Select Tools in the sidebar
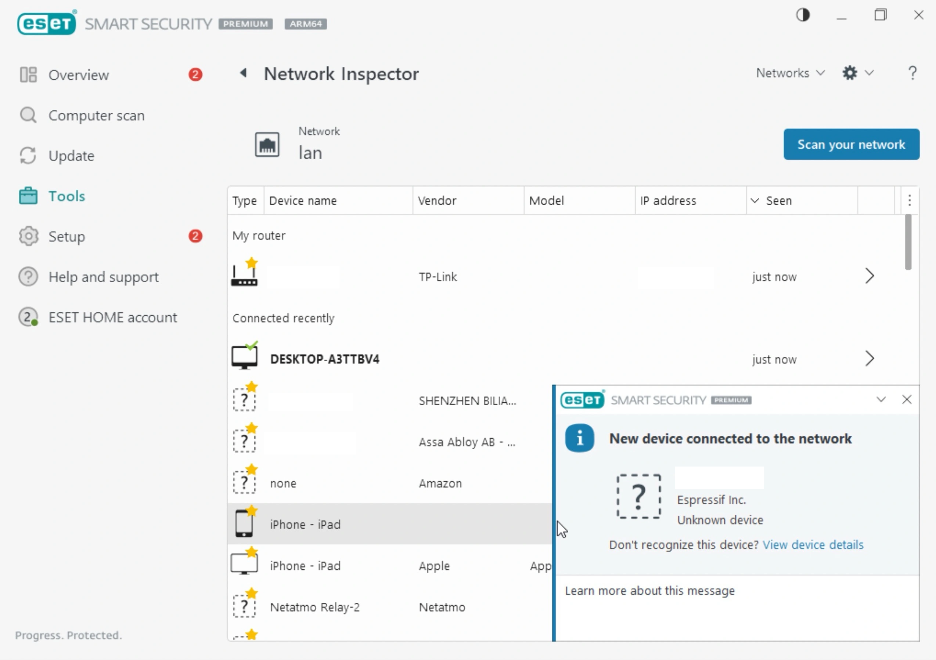 (67, 196)
